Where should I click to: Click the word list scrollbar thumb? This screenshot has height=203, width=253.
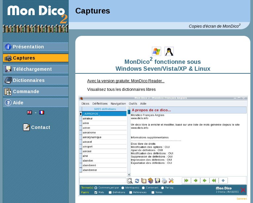click(x=129, y=112)
